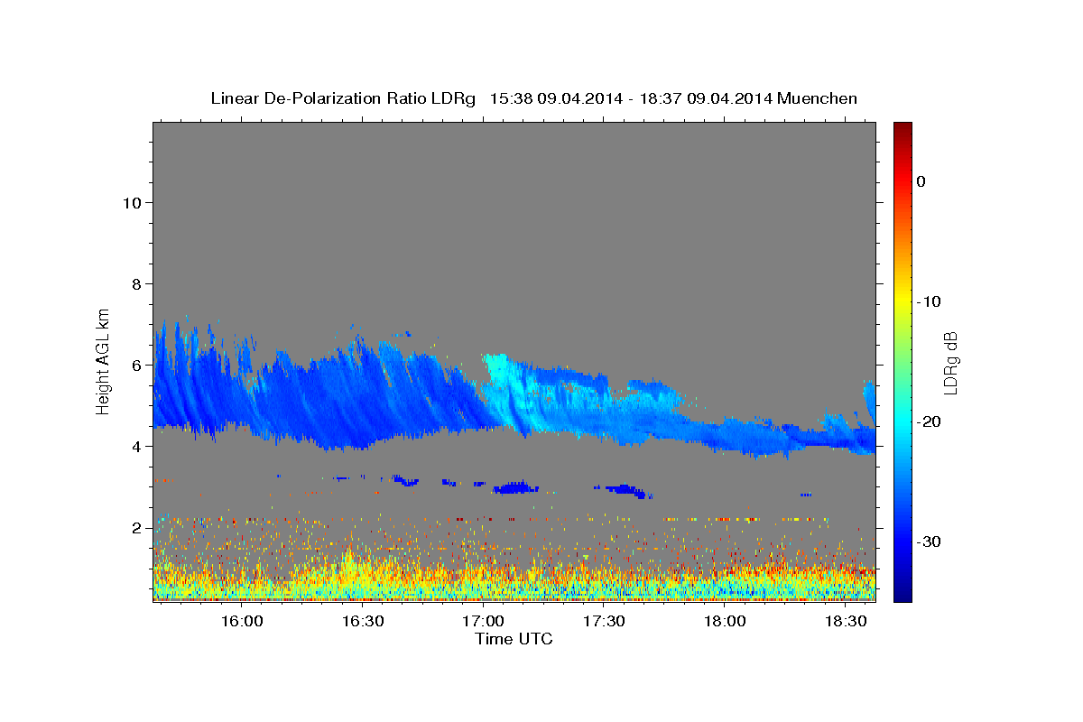Click the 16:30 time tick label
The image size is (1083, 722).
[x=363, y=621]
